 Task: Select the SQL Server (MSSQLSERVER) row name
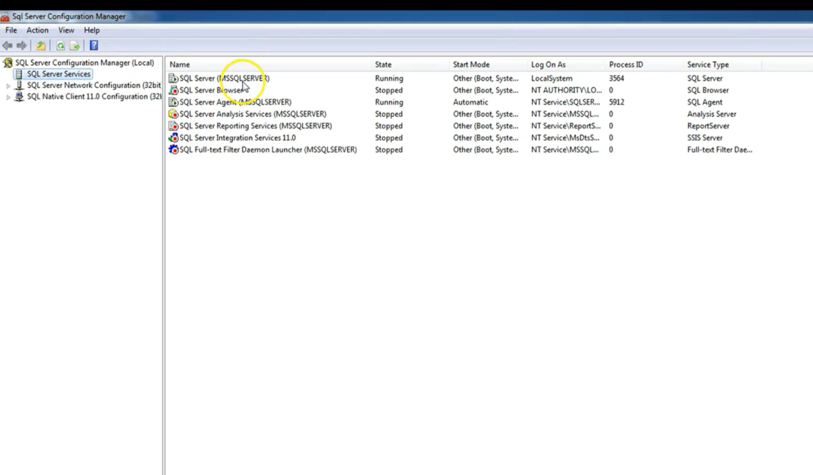(224, 79)
